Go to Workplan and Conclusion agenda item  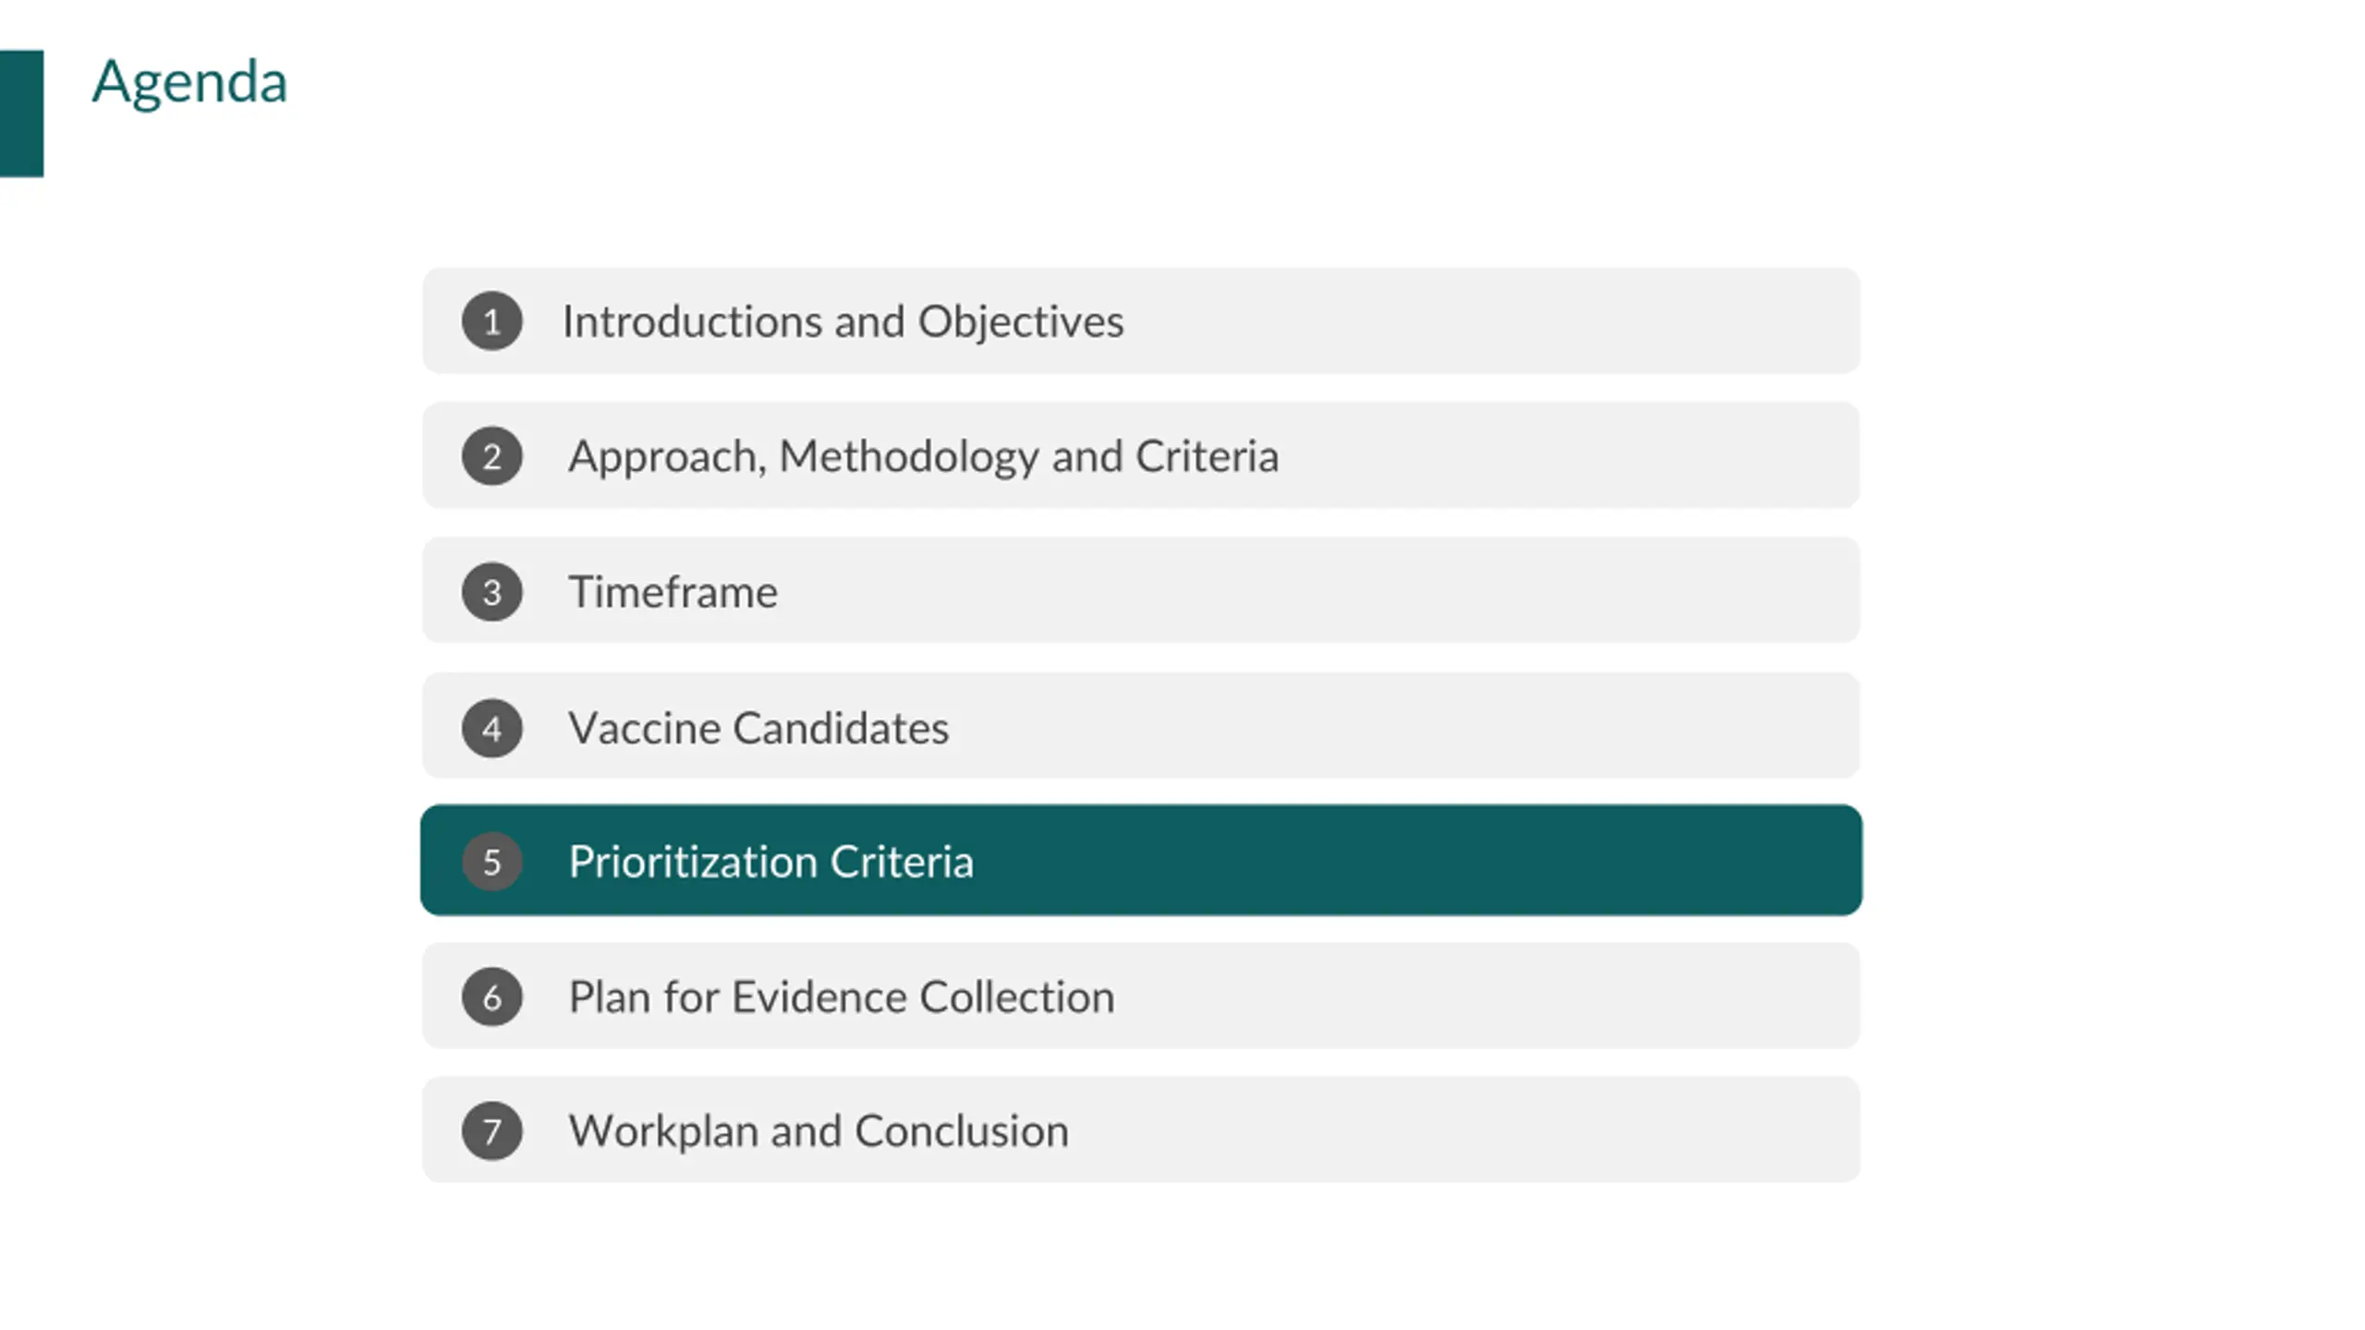(x=1141, y=1130)
